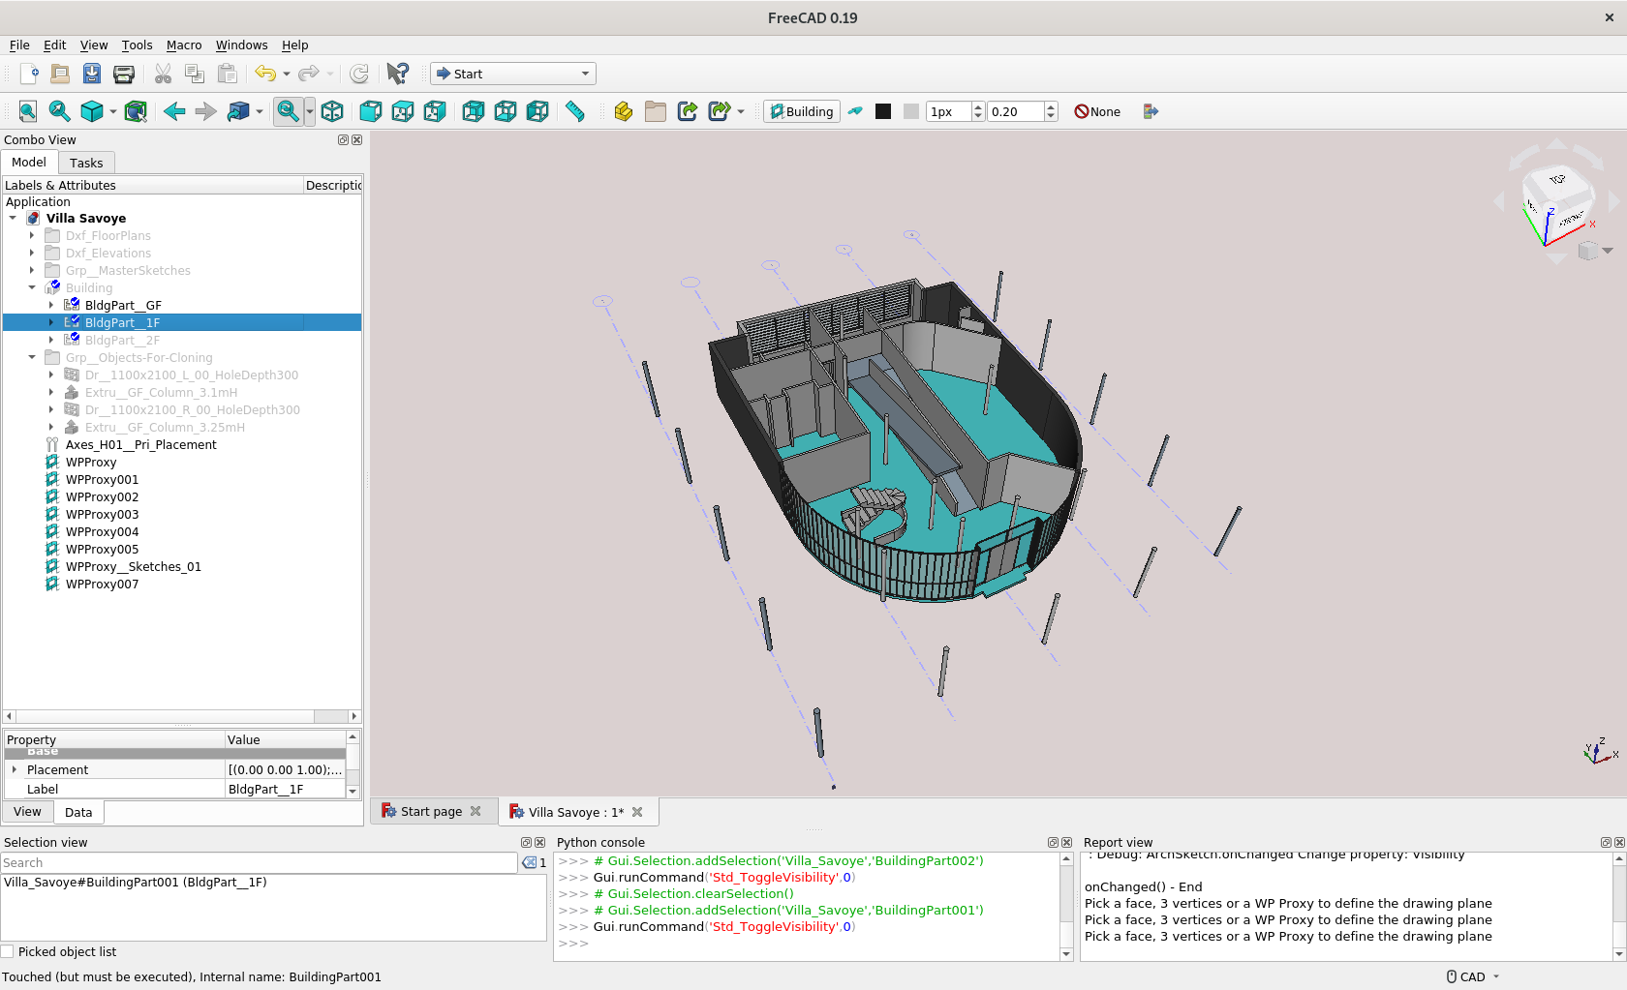Activate the measure distance ruler tool
The width and height of the screenshot is (1627, 990).
(575, 111)
